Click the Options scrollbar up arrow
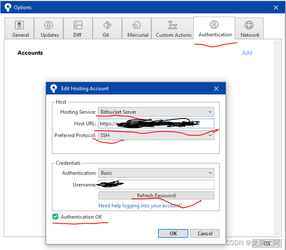Image resolution: width=286 pixels, height=250 pixels. coord(277,44)
